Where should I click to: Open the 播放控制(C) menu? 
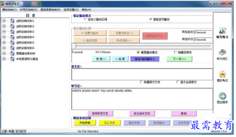(9, 10)
